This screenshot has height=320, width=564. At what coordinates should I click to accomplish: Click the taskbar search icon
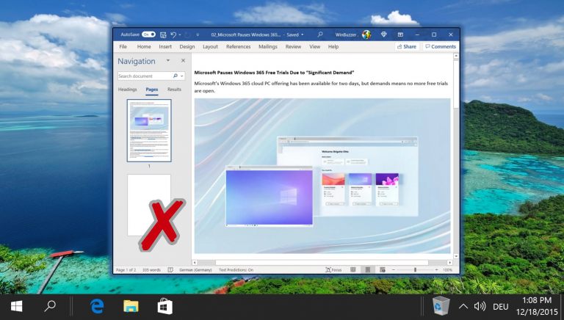(x=50, y=306)
